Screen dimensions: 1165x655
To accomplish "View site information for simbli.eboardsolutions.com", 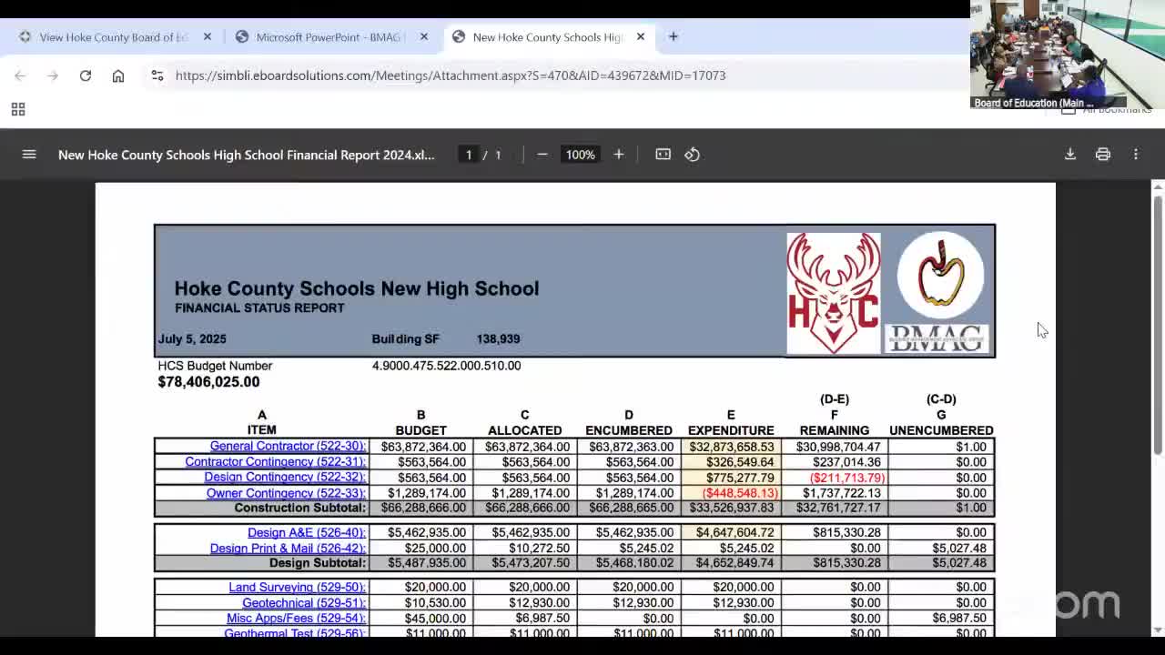I will 157,76.
